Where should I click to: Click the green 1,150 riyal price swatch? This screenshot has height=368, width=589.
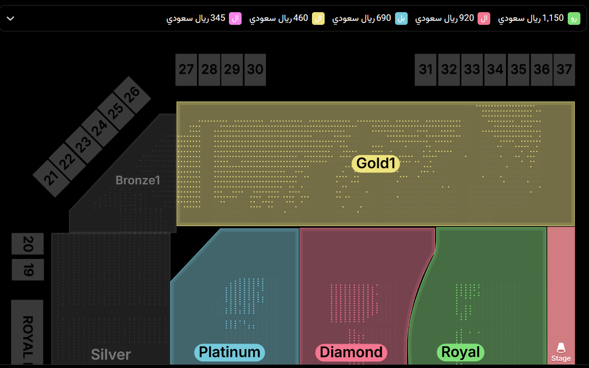click(x=573, y=18)
